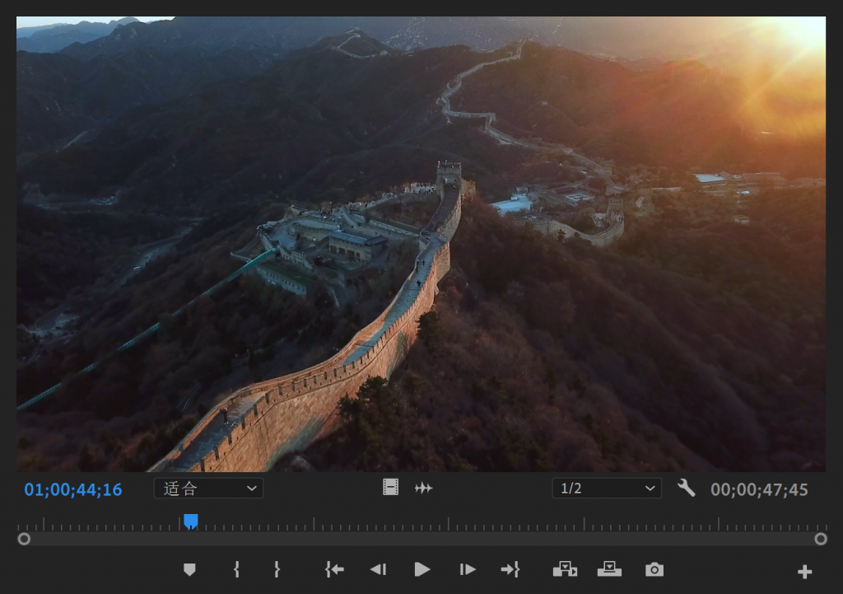
Task: Click the Extract button
Action: (609, 569)
